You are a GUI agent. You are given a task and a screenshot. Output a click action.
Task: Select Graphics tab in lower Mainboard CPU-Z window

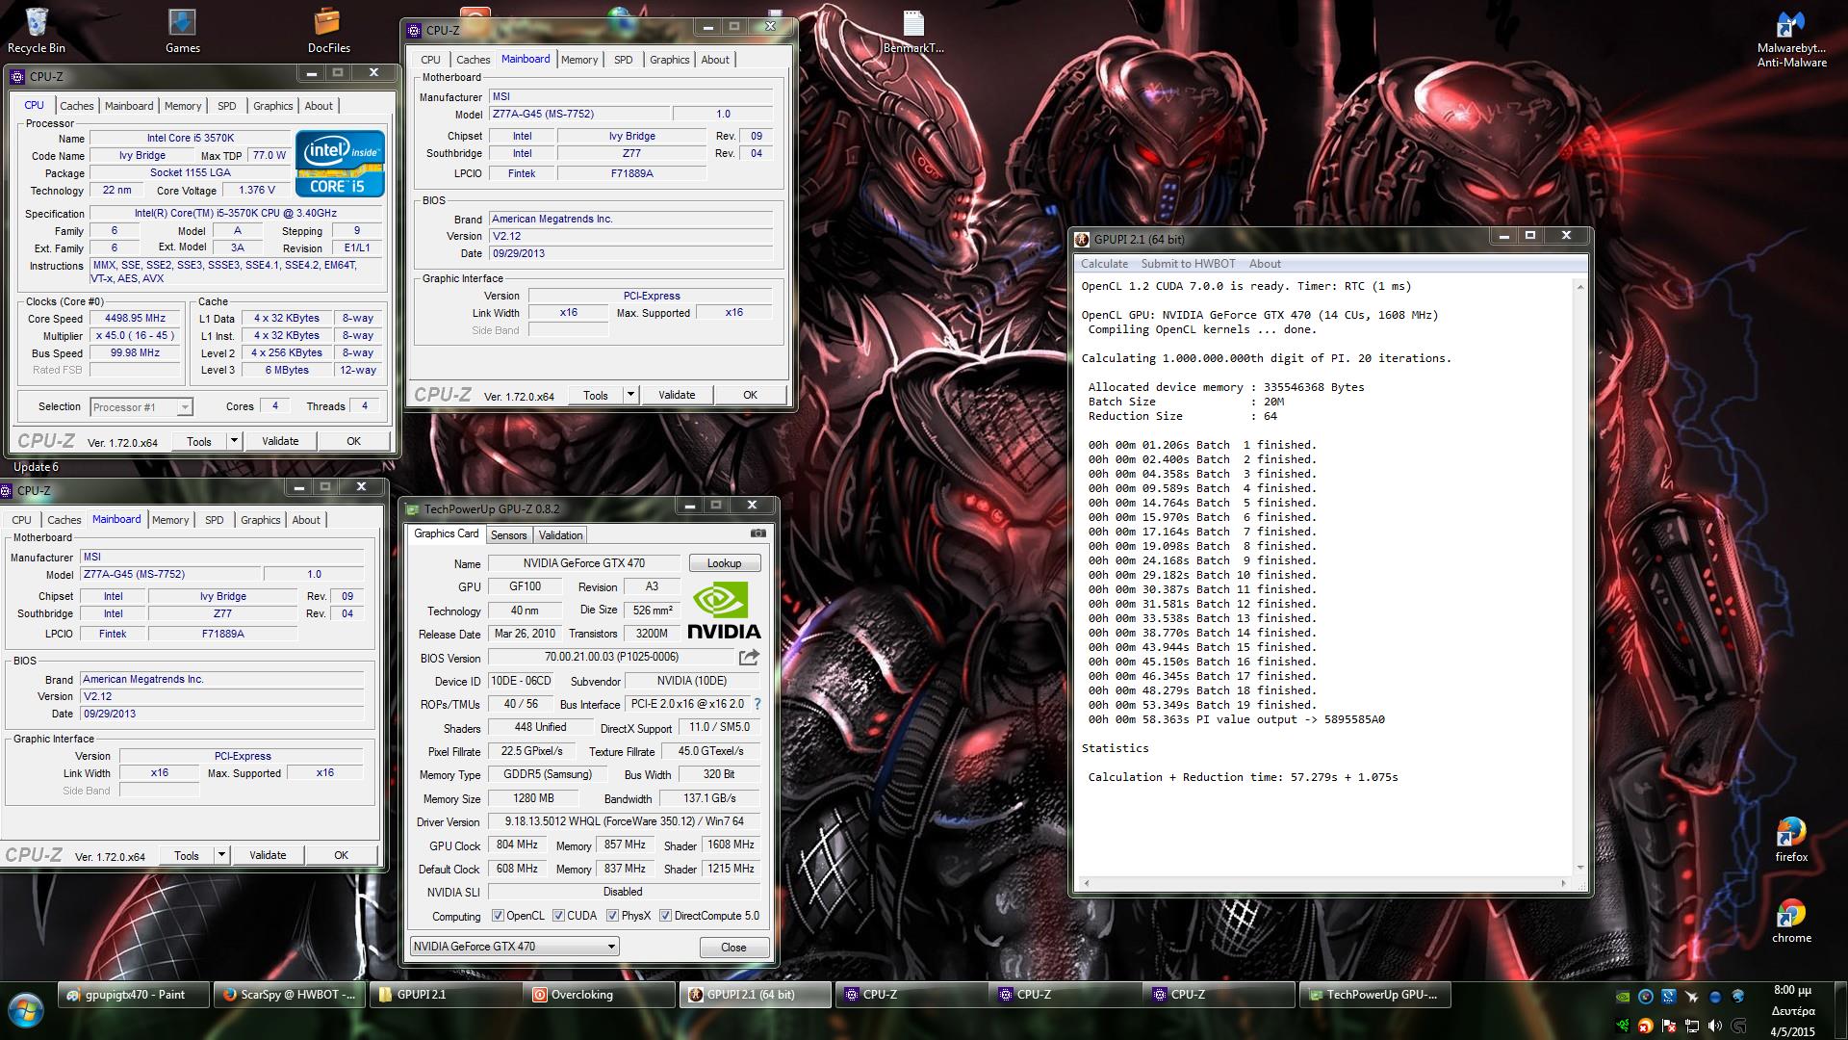click(260, 520)
